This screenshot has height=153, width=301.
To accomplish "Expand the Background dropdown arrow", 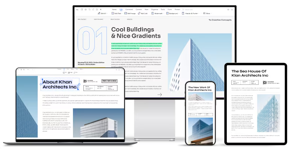I will 179,14.
